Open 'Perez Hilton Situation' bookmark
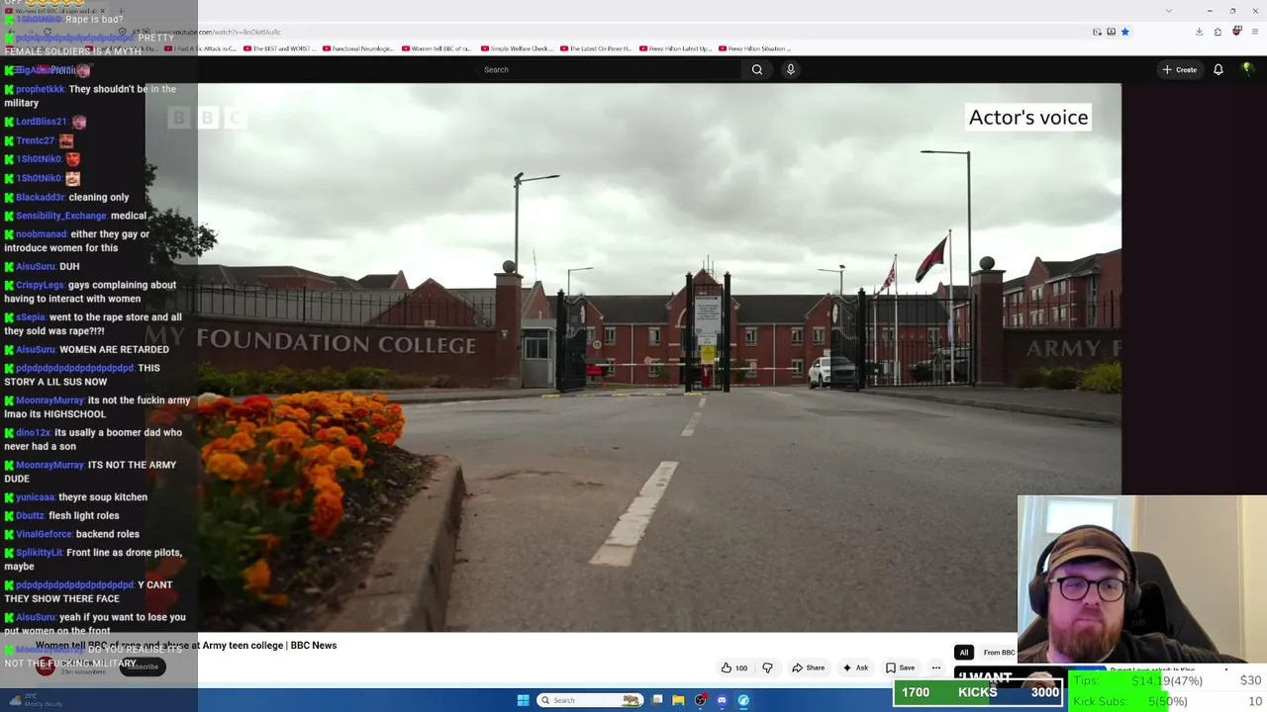This screenshot has width=1267, height=712. pos(754,48)
